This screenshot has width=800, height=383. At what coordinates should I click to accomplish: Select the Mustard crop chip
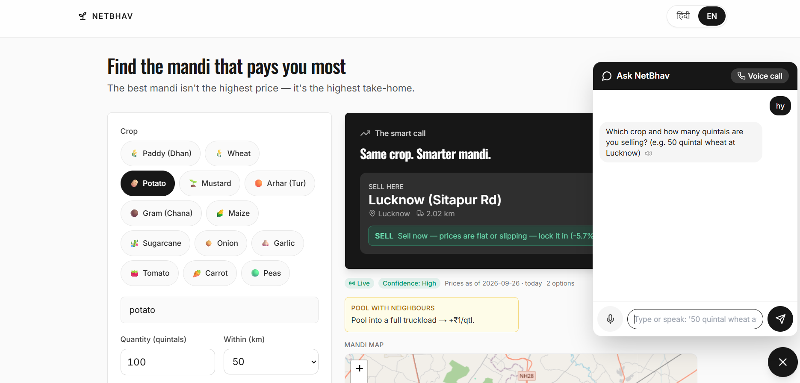click(210, 183)
